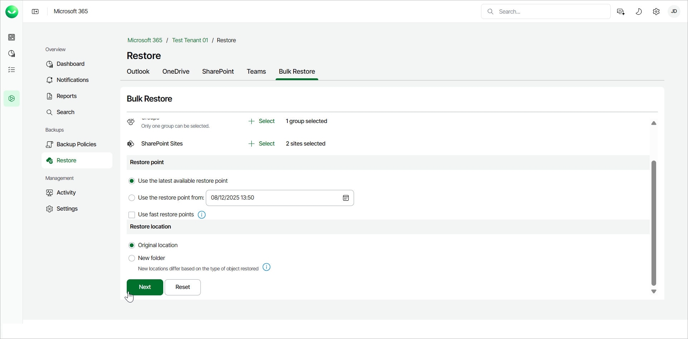Select Use the restore point from option

[132, 198]
